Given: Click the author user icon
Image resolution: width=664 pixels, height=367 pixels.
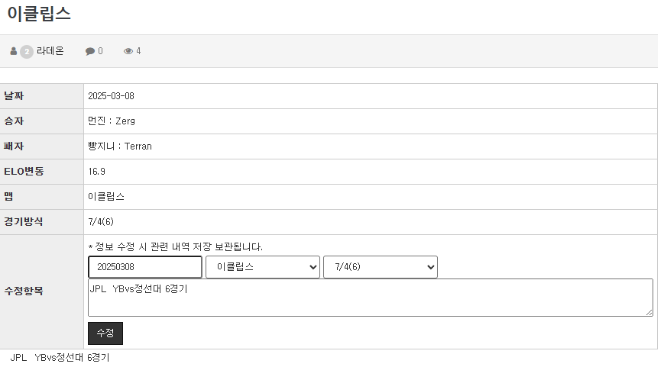Looking at the screenshot, I should 14,51.
